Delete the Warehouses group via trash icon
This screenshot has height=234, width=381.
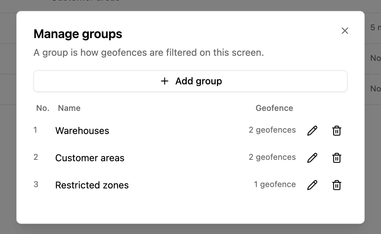click(x=336, y=131)
